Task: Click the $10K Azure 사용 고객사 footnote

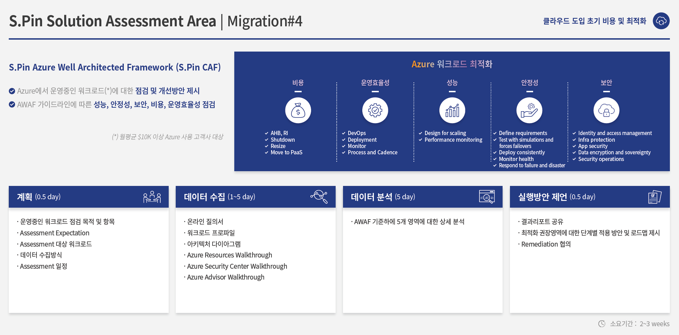Action: pos(168,137)
